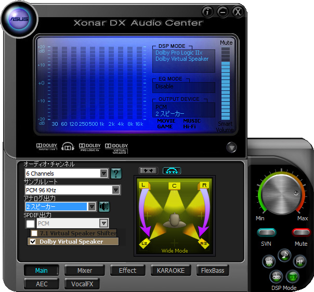Image resolution: width=314 pixels, height=292 pixels.
Task: Click the ASUS logo orb
Action: [x=19, y=19]
